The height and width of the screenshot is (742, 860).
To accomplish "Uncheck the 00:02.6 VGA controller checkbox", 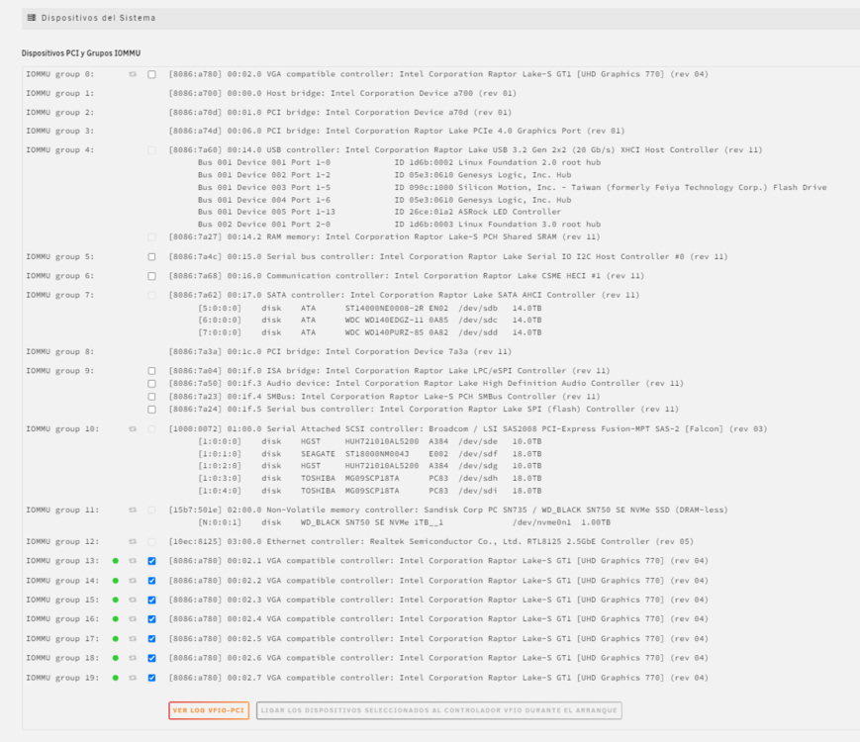I will tap(152, 658).
